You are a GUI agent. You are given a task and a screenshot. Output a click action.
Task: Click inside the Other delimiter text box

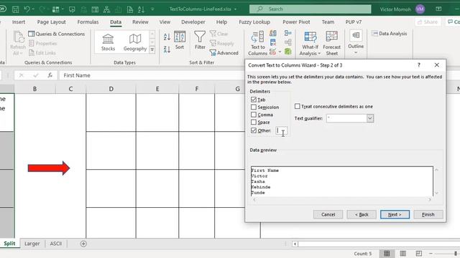tap(281, 130)
